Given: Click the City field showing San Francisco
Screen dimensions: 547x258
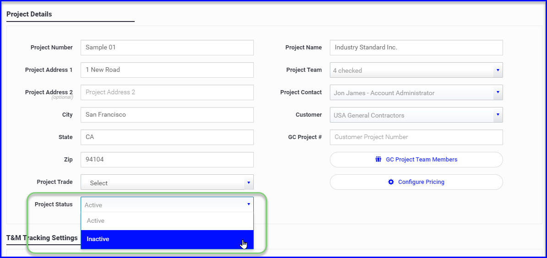Looking at the screenshot, I should [167, 114].
